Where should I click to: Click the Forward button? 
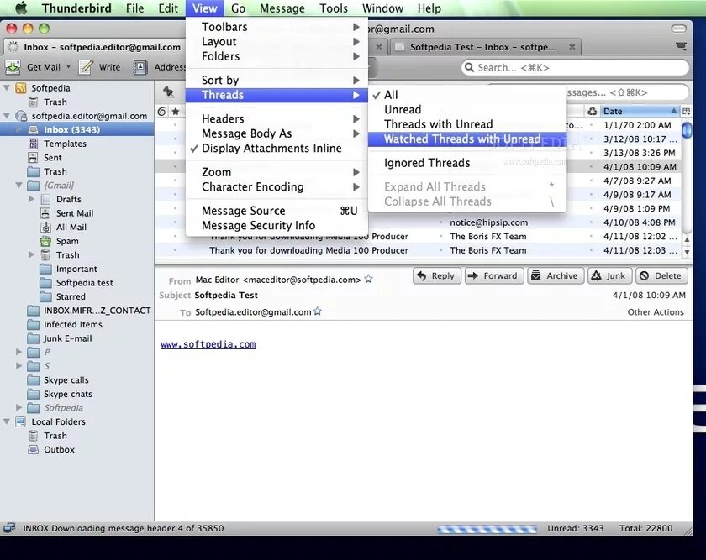(x=494, y=275)
